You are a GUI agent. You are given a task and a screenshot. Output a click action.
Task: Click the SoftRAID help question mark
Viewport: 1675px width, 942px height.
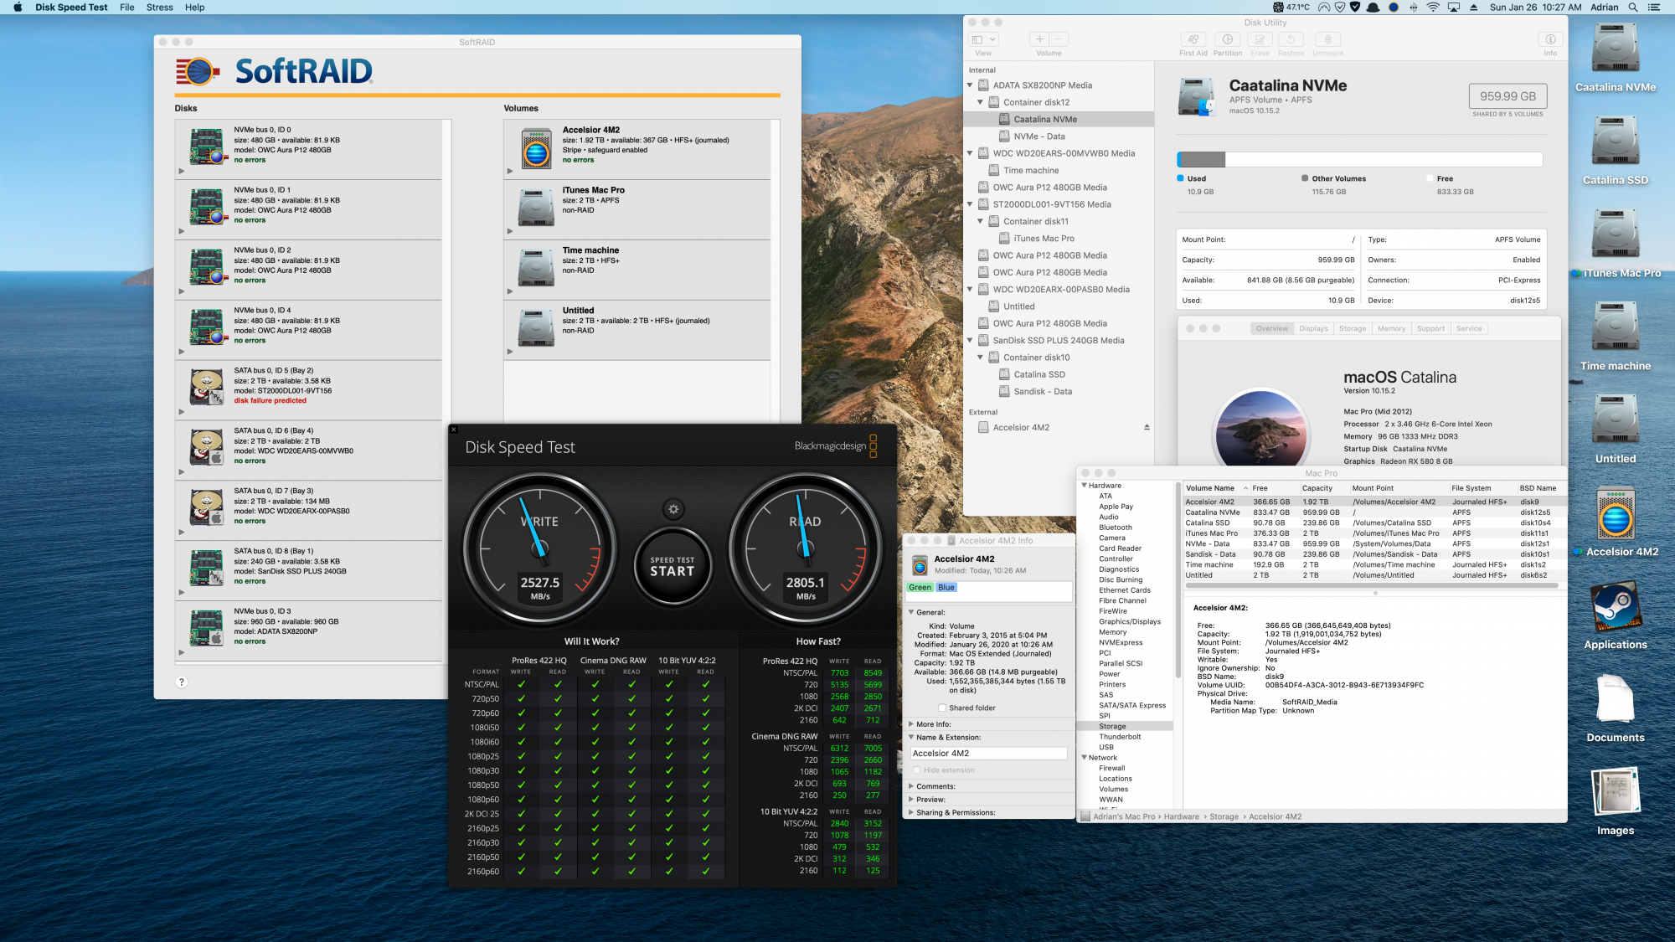tap(181, 682)
